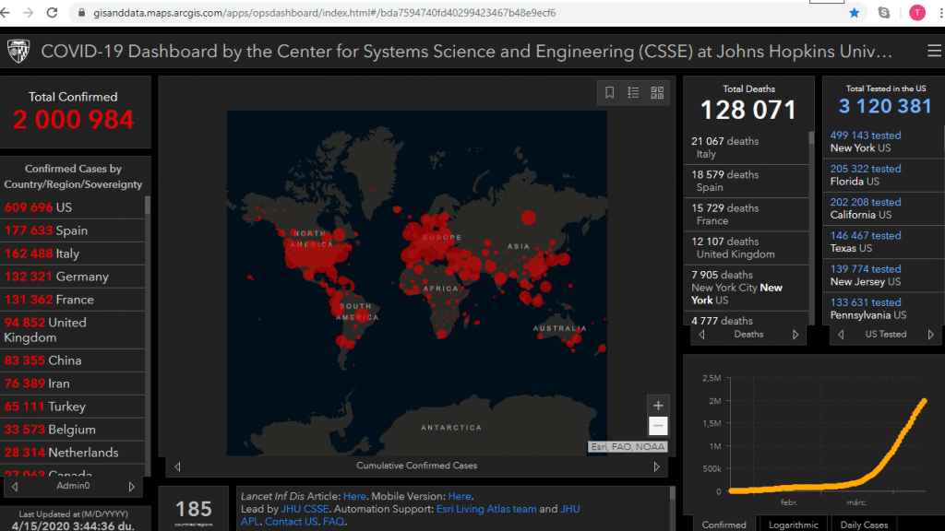Open the user profile avatar T
This screenshot has width=945, height=531.
point(917,13)
